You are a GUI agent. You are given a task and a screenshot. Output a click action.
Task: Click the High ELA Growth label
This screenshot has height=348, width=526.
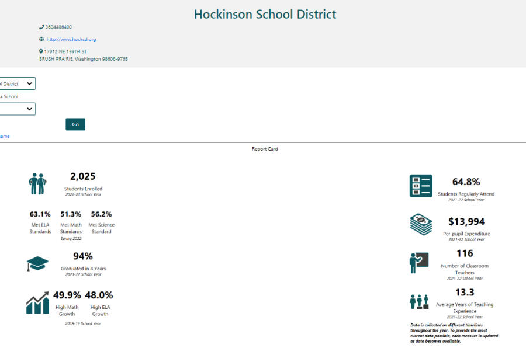(100, 311)
